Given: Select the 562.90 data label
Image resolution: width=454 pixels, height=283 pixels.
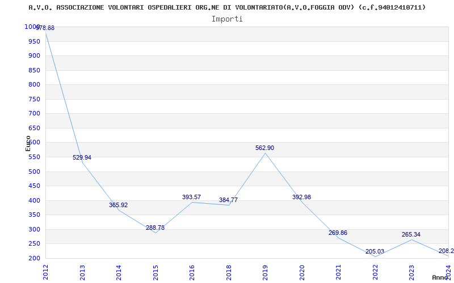Looking at the screenshot, I should [264, 148].
